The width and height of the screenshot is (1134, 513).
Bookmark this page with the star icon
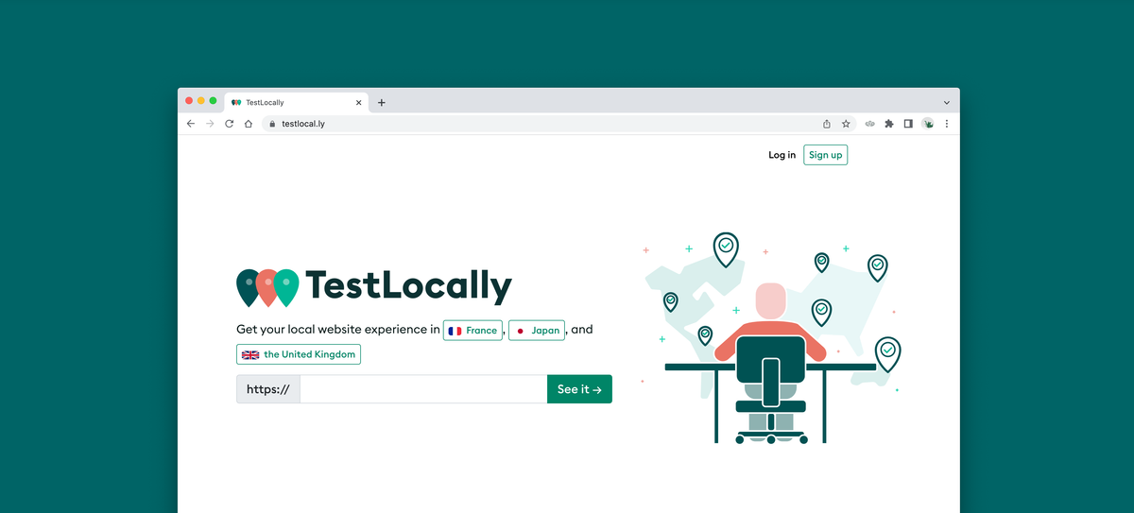[x=846, y=124]
